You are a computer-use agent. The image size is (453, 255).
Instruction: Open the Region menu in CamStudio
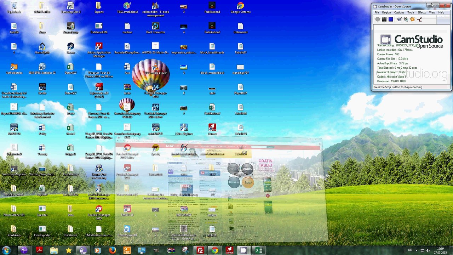[x=386, y=12]
